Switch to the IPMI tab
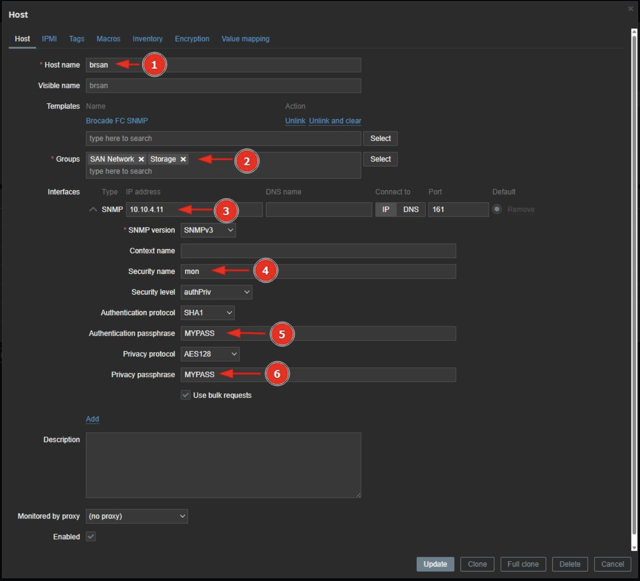Image resolution: width=640 pixels, height=581 pixels. [49, 39]
